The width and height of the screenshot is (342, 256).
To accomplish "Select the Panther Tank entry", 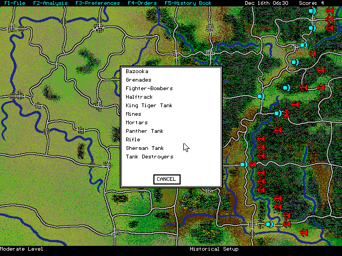I will tap(144, 131).
